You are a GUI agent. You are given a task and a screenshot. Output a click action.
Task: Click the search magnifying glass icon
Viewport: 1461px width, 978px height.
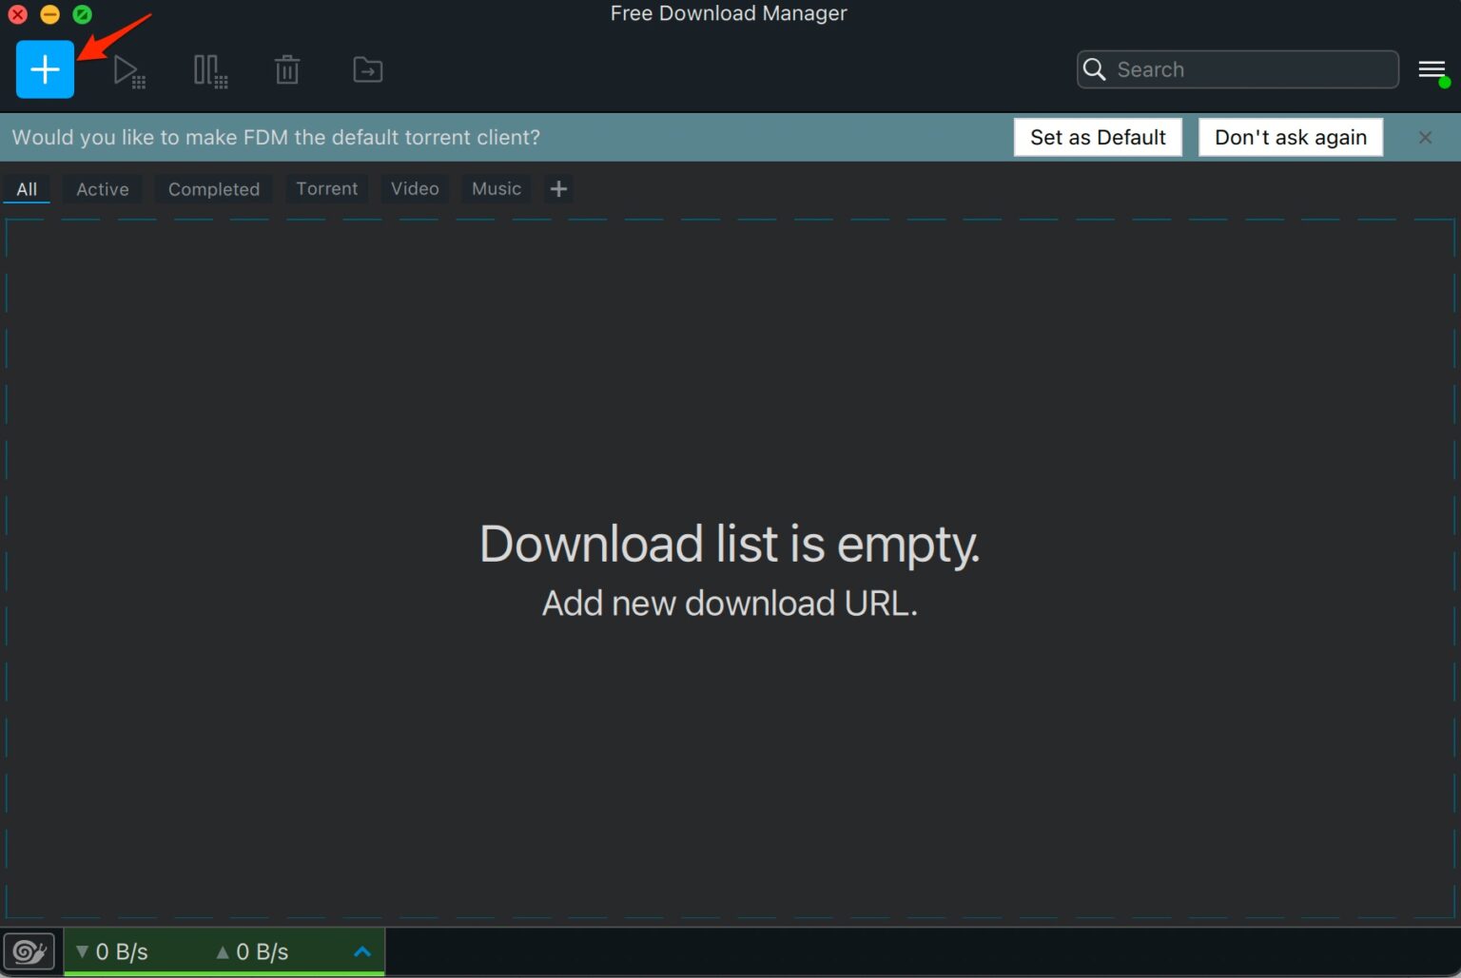(1094, 69)
